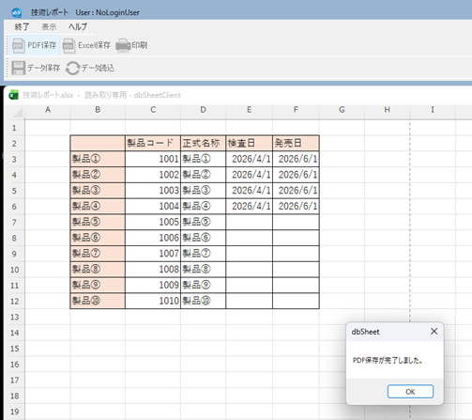The image size is (472, 420).
Task: Click OK in the dbSheet dialog
Action: [410, 392]
